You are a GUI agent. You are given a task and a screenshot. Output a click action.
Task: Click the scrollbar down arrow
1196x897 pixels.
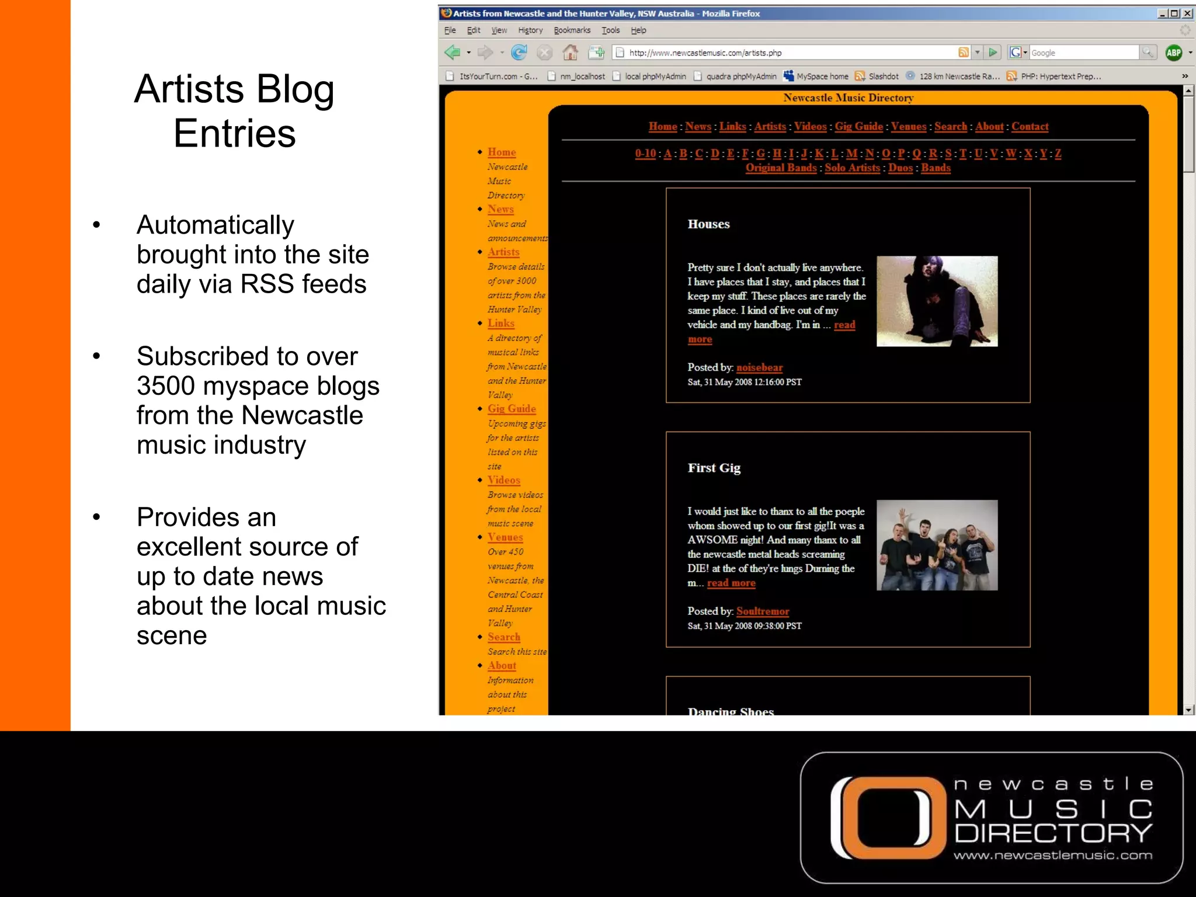pos(1188,710)
